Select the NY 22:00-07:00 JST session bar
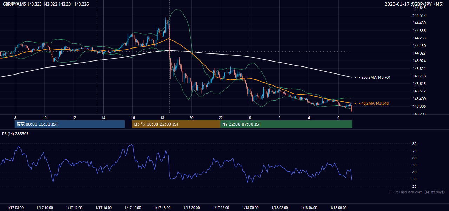The height and width of the screenshot is (211, 449). tap(286, 124)
